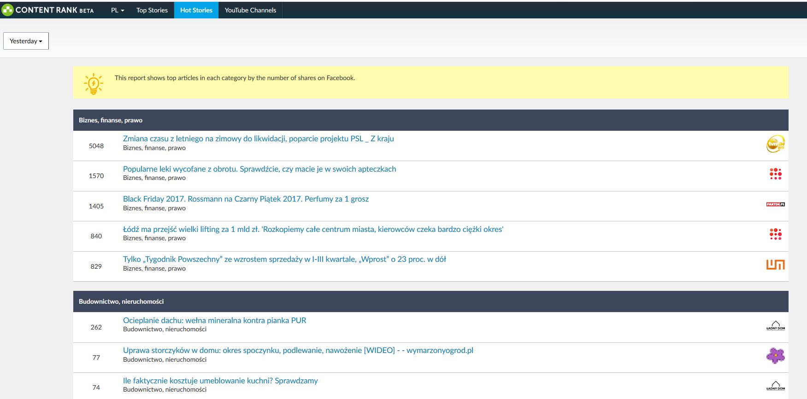Switch to the Top Stories tab

152,10
